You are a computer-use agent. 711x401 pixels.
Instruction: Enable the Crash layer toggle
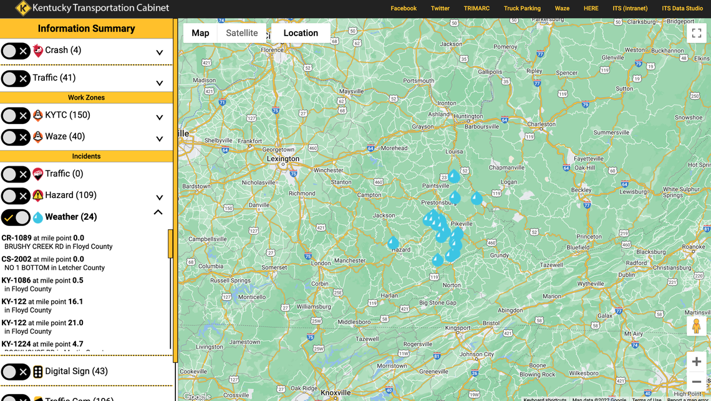[16, 50]
